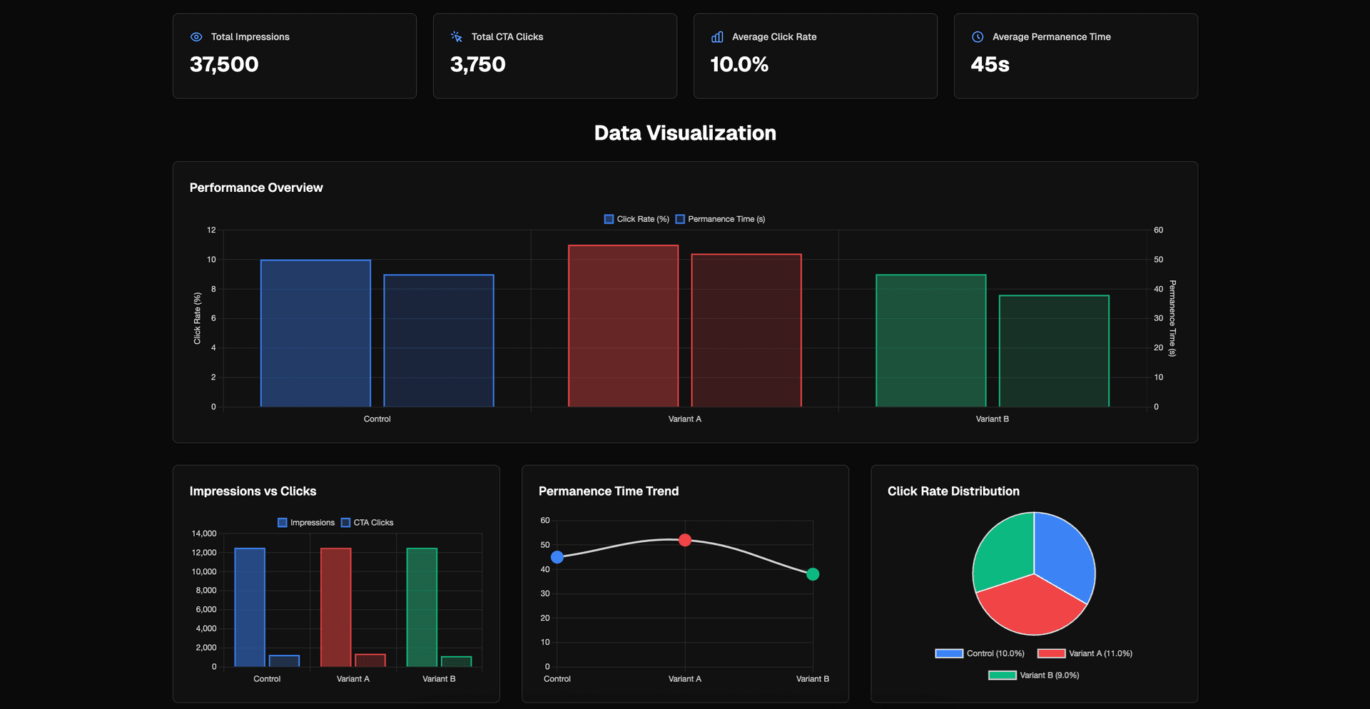Image resolution: width=1370 pixels, height=709 pixels.
Task: Toggle the Permanence Time (s) legend item
Action: (x=720, y=219)
